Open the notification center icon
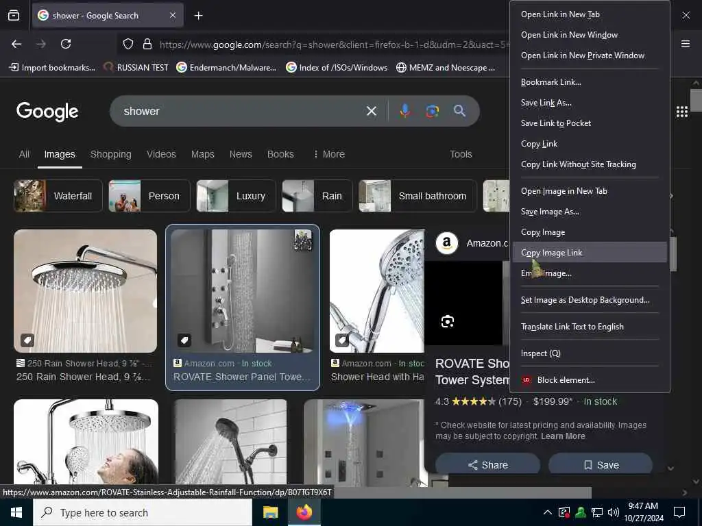The height and width of the screenshot is (526, 702). pyautogui.click(x=679, y=512)
